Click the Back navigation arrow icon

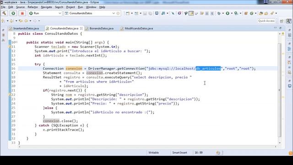pos(26,21)
